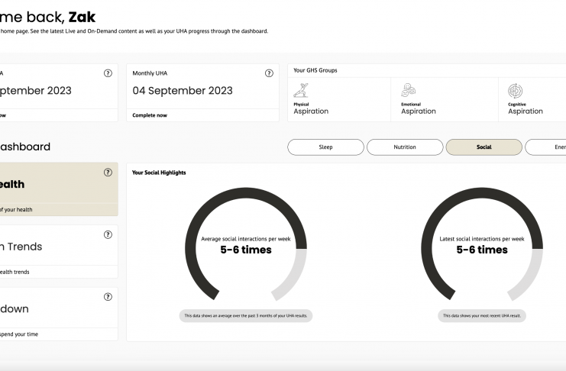Click the Your GHS Groups heading

pos(315,70)
